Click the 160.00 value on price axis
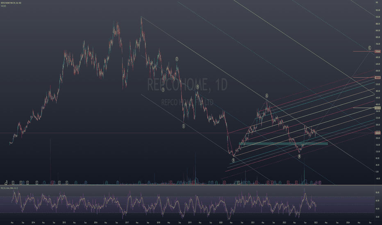The height and width of the screenshot is (225, 382). (x=377, y=145)
